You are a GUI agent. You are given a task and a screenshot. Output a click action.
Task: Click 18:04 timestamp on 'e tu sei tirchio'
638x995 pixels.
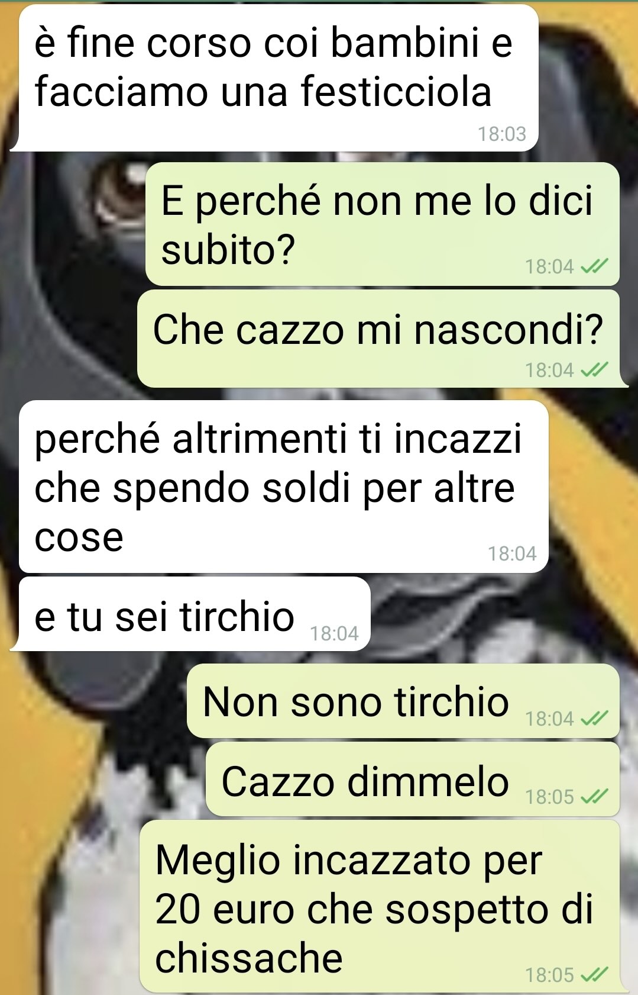pyautogui.click(x=335, y=634)
